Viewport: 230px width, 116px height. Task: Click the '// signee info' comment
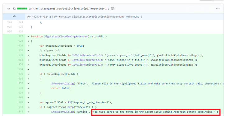point(50,50)
